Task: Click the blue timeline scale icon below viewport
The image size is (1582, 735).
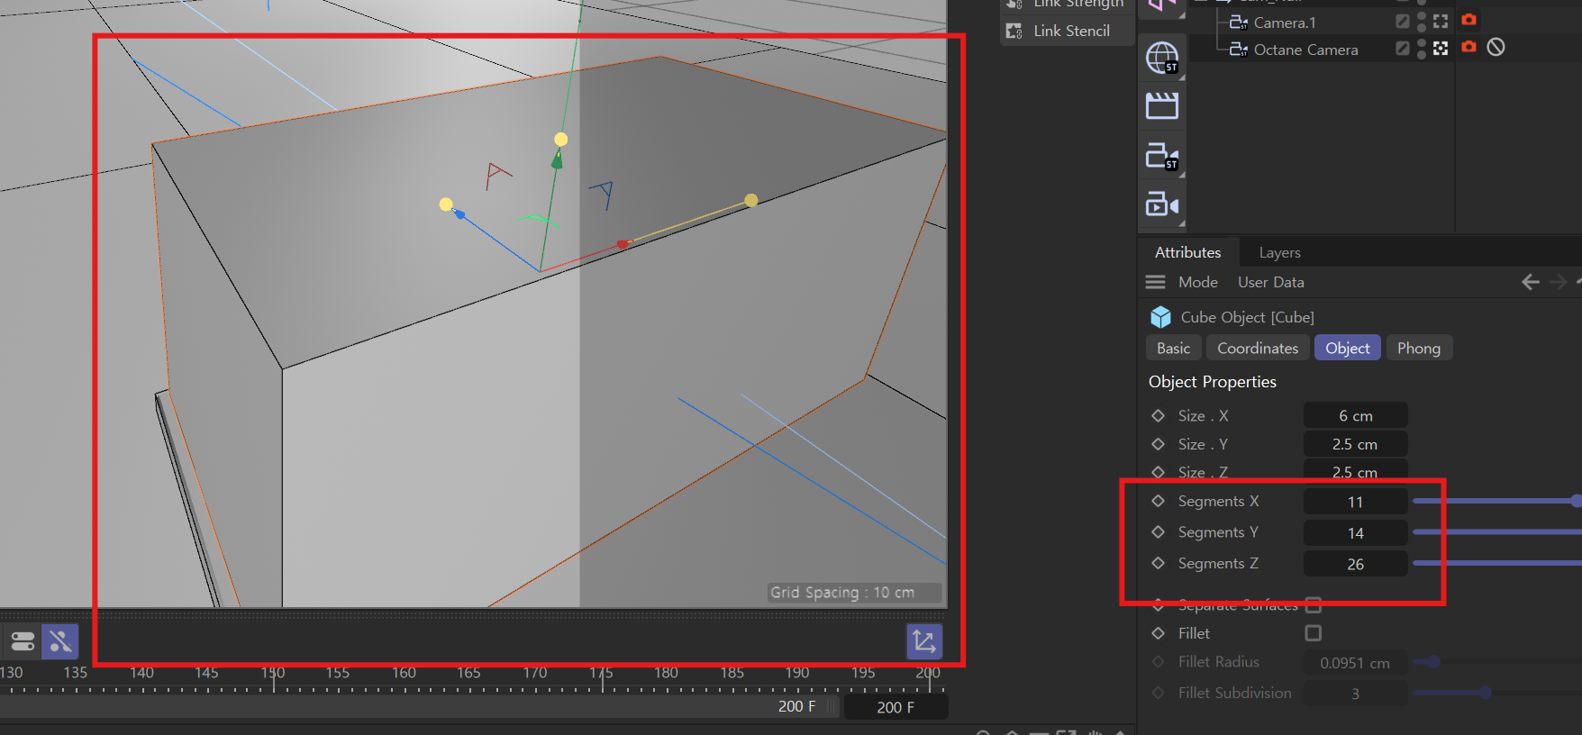Action: tap(924, 641)
